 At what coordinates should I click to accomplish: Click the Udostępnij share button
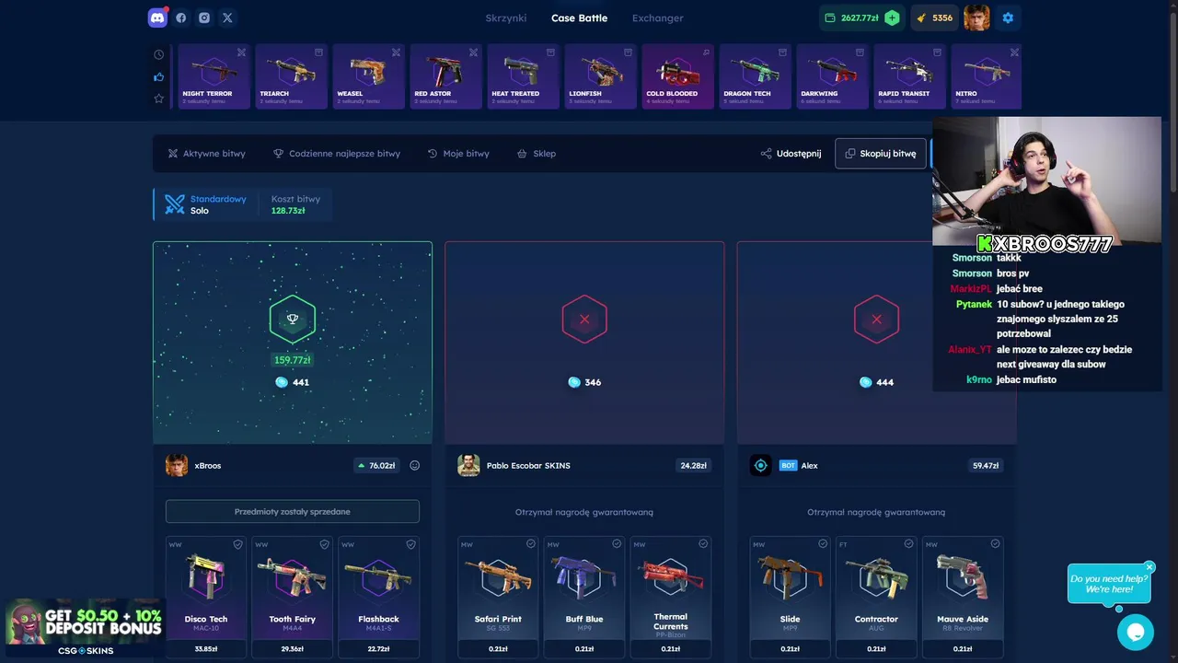click(x=791, y=154)
